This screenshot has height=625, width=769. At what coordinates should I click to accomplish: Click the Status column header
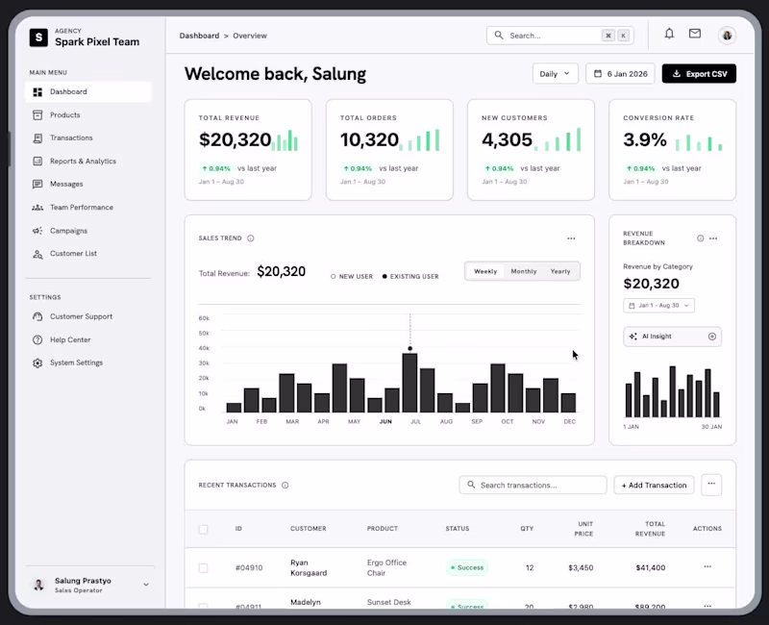point(458,529)
